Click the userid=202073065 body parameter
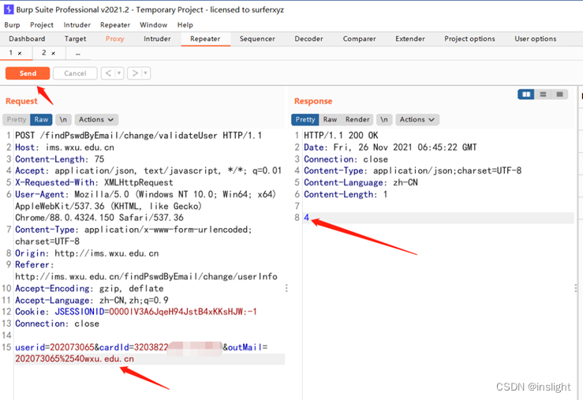Viewport: 583px width, 400px height. [54, 347]
